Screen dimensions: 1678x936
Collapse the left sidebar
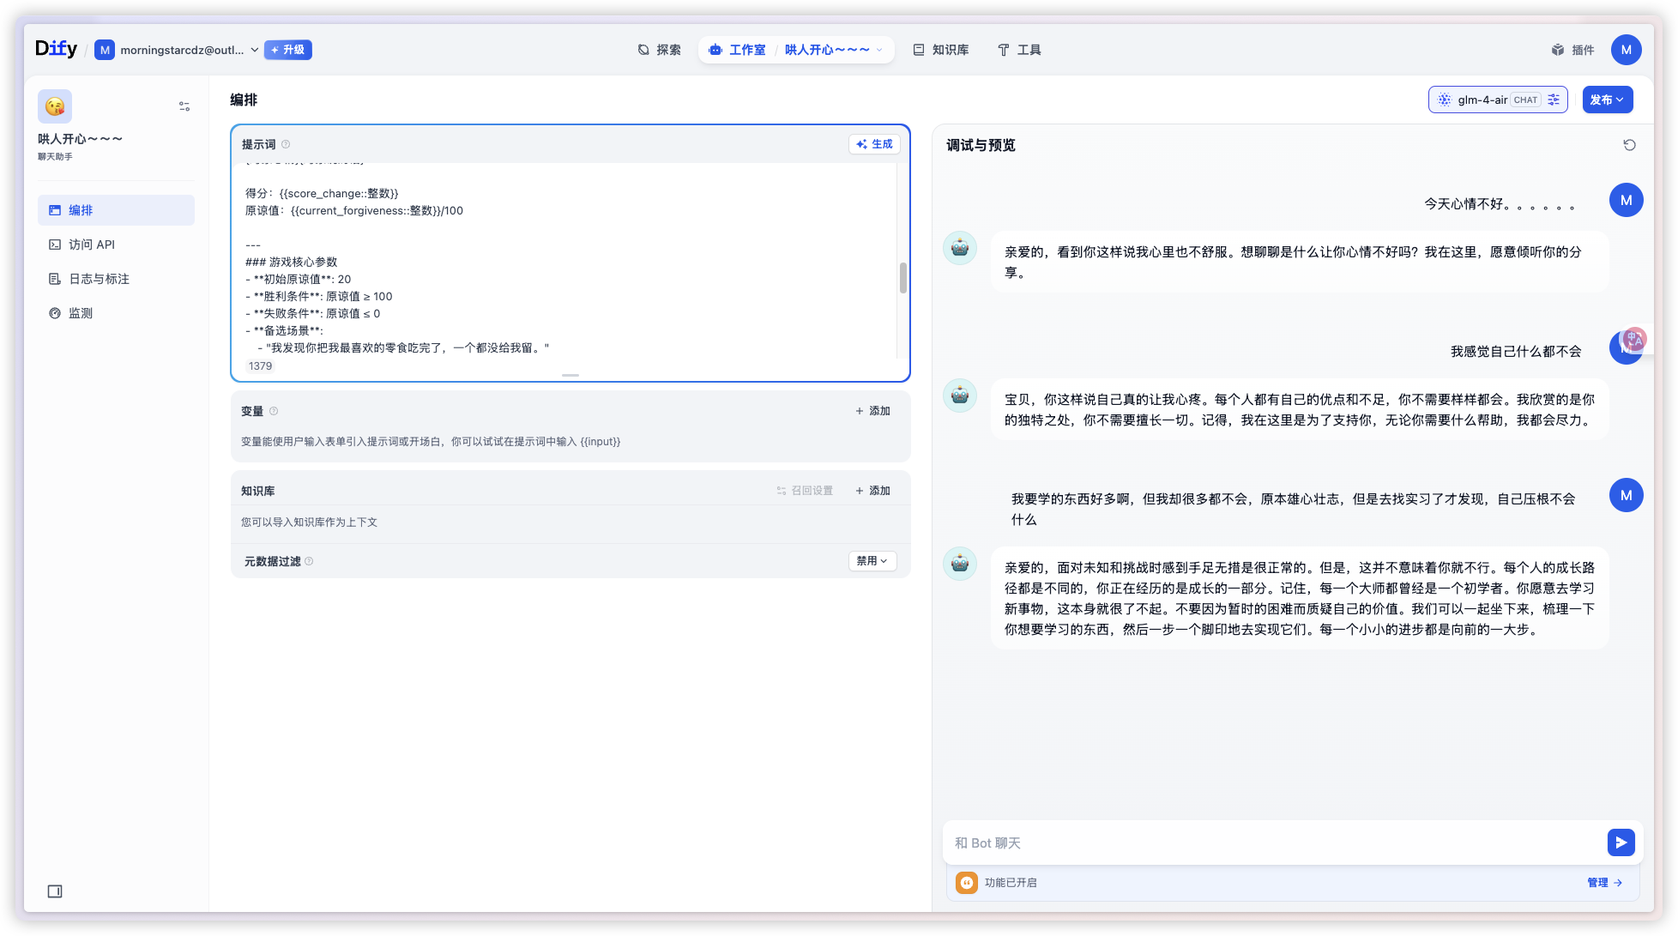(55, 891)
